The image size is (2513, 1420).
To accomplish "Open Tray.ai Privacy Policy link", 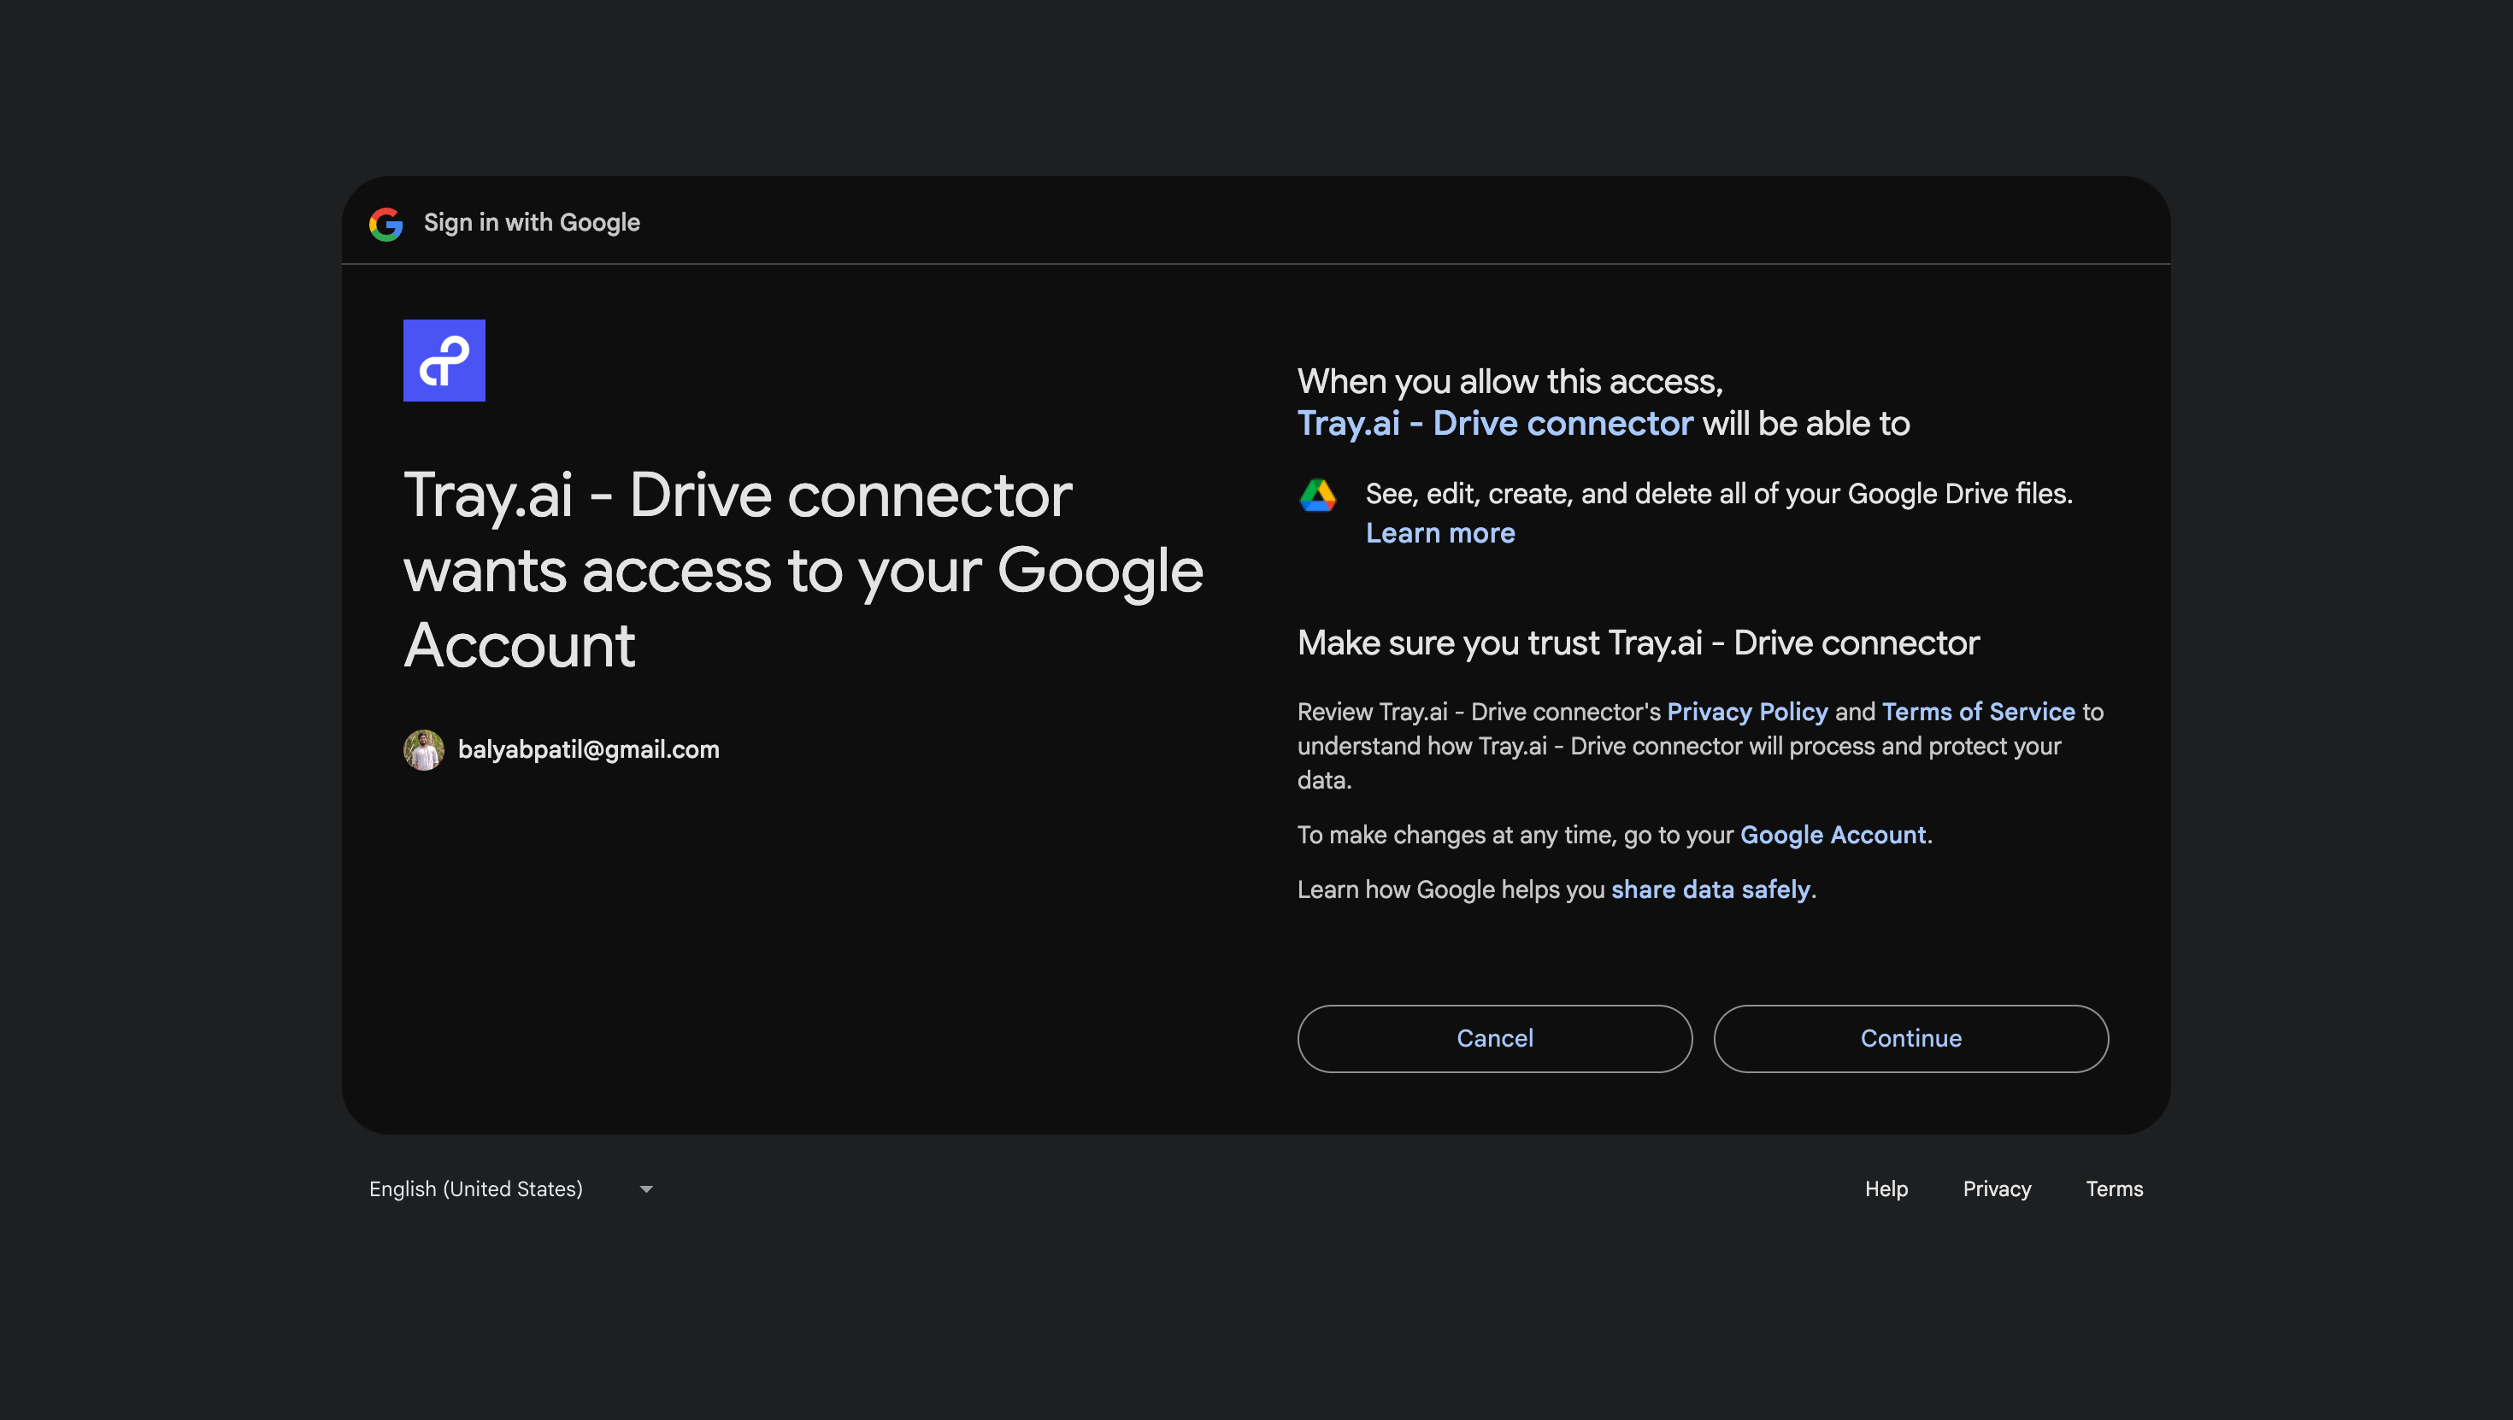I will point(1746,712).
